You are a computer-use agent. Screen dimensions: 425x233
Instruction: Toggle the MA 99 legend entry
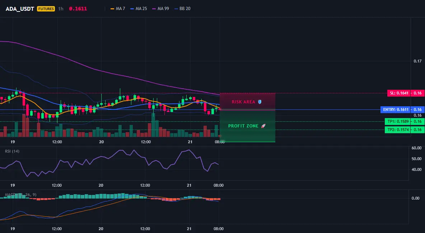pyautogui.click(x=160, y=9)
